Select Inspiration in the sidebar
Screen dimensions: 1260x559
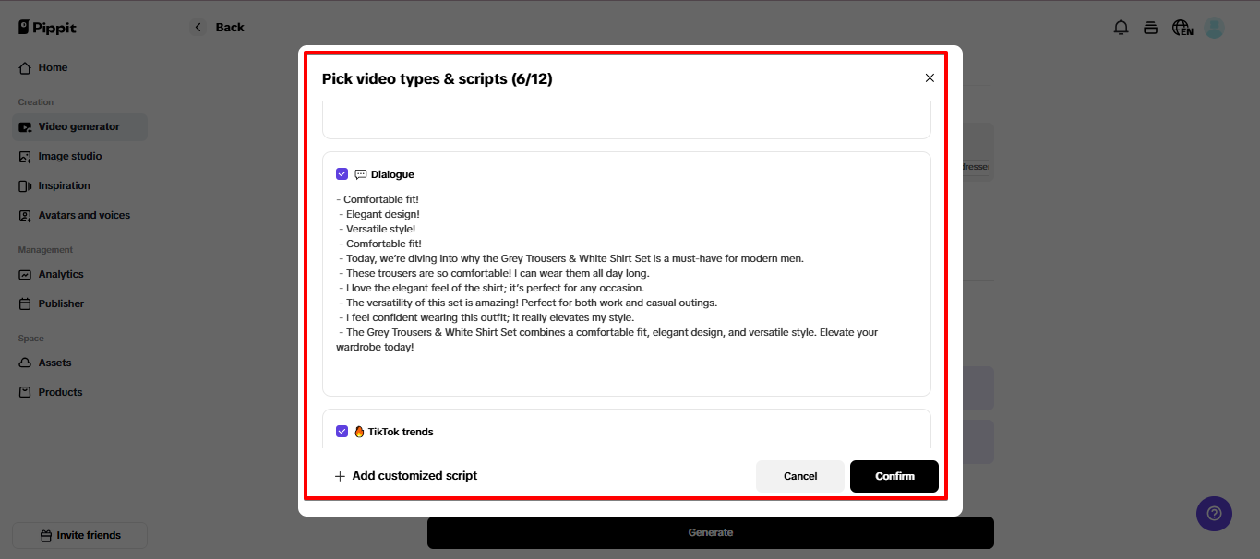click(66, 185)
